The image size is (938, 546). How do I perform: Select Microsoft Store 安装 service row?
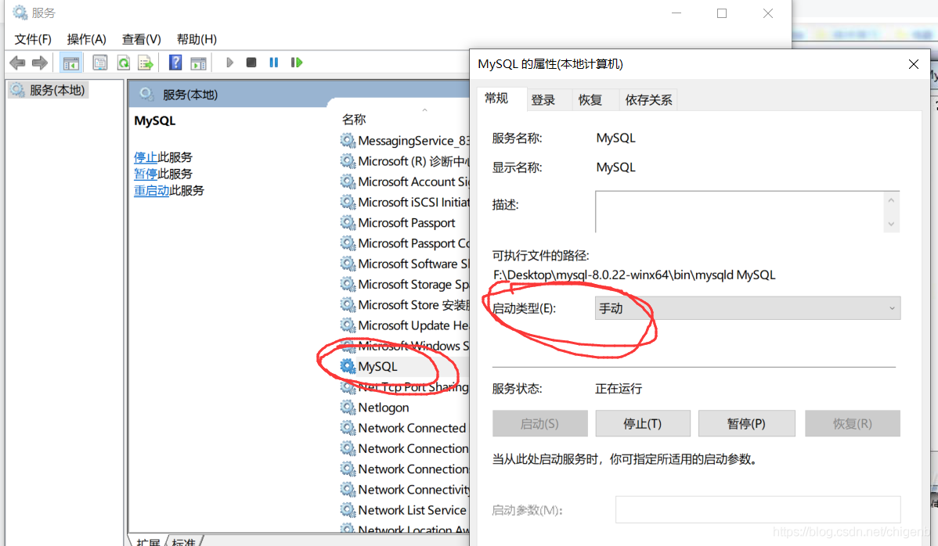coord(404,304)
